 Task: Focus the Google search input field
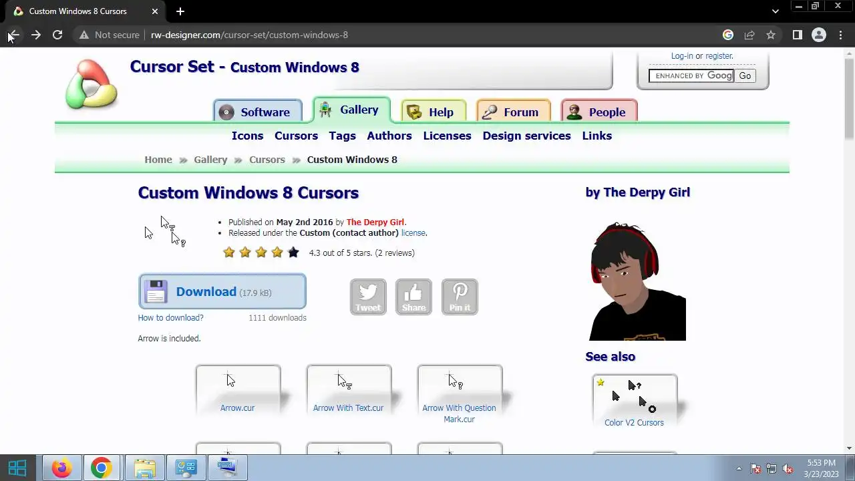click(x=691, y=75)
